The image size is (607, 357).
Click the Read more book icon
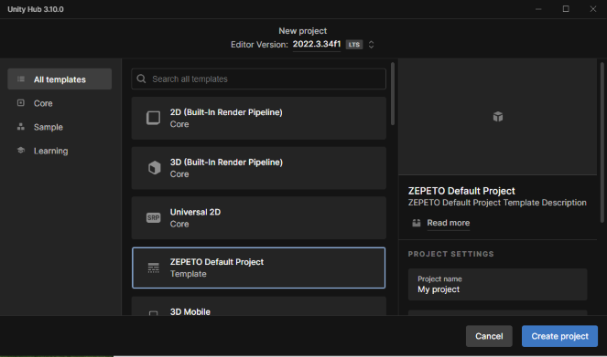[417, 223]
